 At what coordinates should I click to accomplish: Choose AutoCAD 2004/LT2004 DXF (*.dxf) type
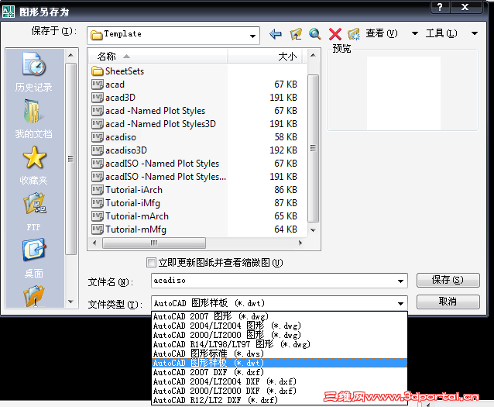click(280, 381)
